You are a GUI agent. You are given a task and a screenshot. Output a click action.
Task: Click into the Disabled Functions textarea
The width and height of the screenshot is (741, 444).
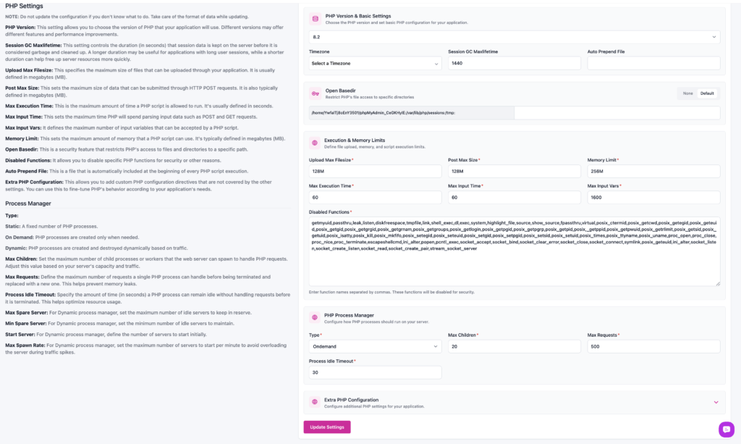(514, 250)
